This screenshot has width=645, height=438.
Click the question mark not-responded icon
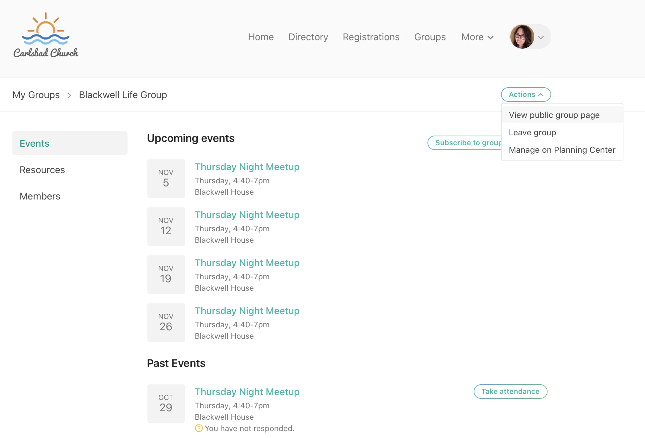199,428
